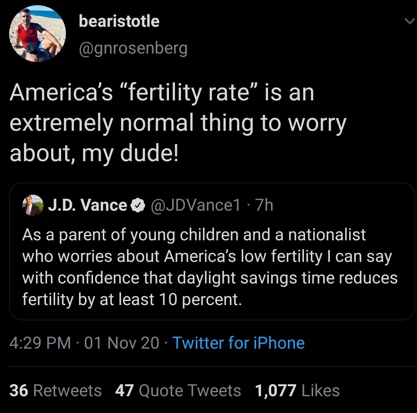Open J.D. Vance's name in quoted tweet
Viewport: 417px width, 413px height.
coord(87,205)
